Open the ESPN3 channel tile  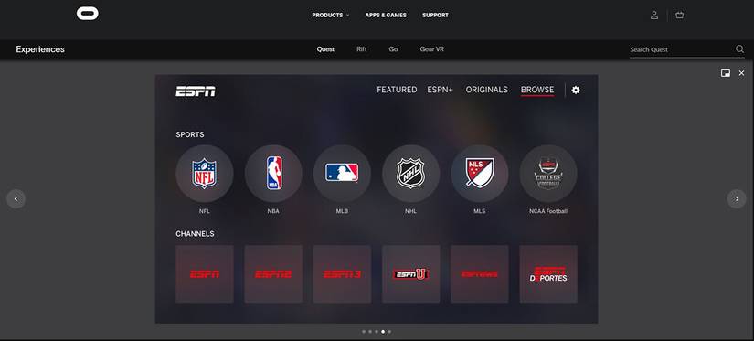(342, 274)
